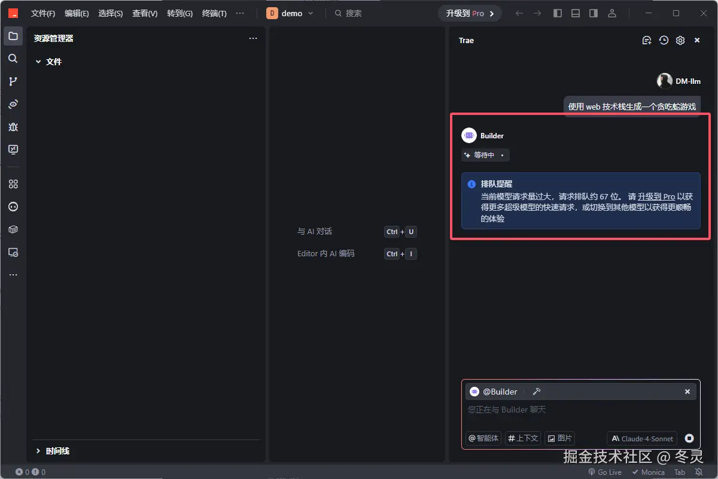The width and height of the screenshot is (718, 479).
Task: Toggle primary sidebar visibility
Action: (557, 13)
